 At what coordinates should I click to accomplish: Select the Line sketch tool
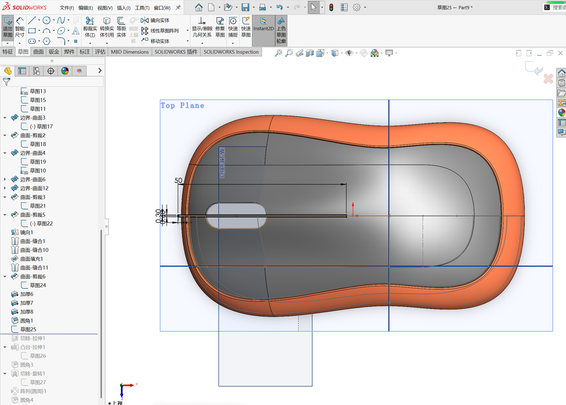(x=32, y=20)
